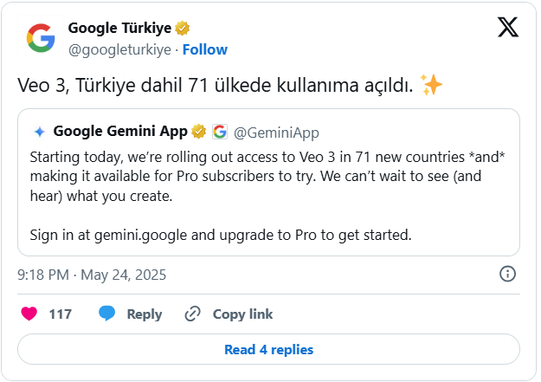
Task: Click the Google affiliate badge next to @GeminiApp
Action: [220, 132]
